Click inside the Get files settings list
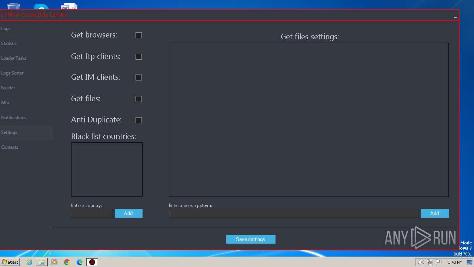The width and height of the screenshot is (474, 267). (309, 120)
